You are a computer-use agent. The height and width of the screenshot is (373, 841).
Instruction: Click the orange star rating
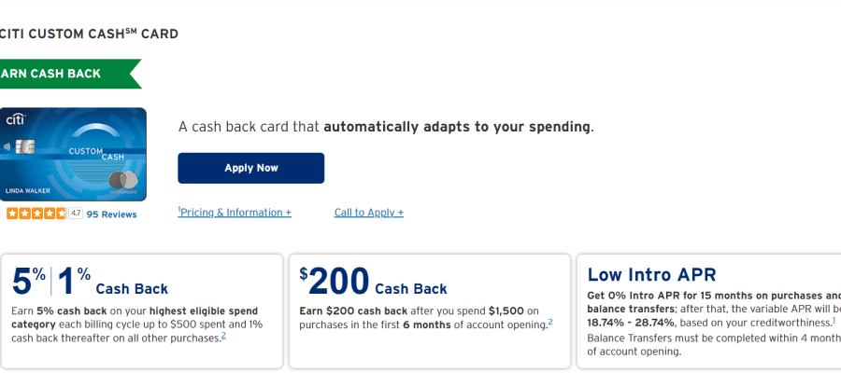coord(36,214)
